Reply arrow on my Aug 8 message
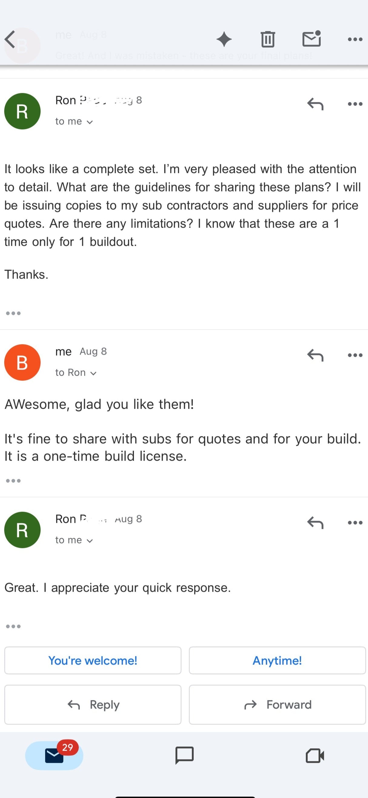Image resolution: width=368 pixels, height=798 pixels. pyautogui.click(x=315, y=355)
